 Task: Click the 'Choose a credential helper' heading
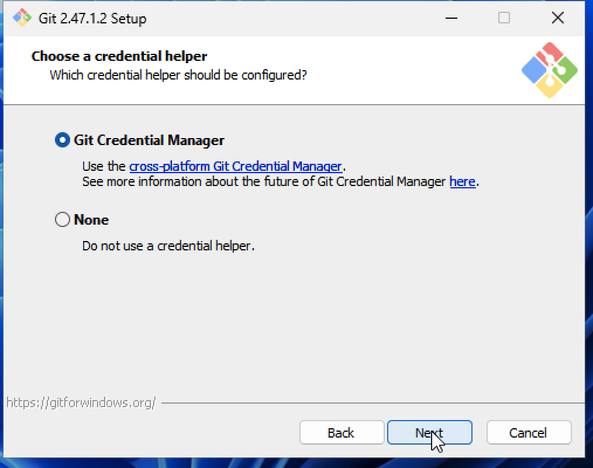pos(119,56)
